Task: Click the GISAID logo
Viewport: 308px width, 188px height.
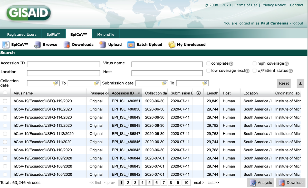Action: (28, 13)
